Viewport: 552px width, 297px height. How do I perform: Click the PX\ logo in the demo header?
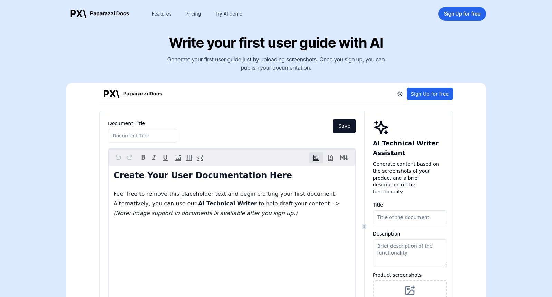[x=112, y=94]
